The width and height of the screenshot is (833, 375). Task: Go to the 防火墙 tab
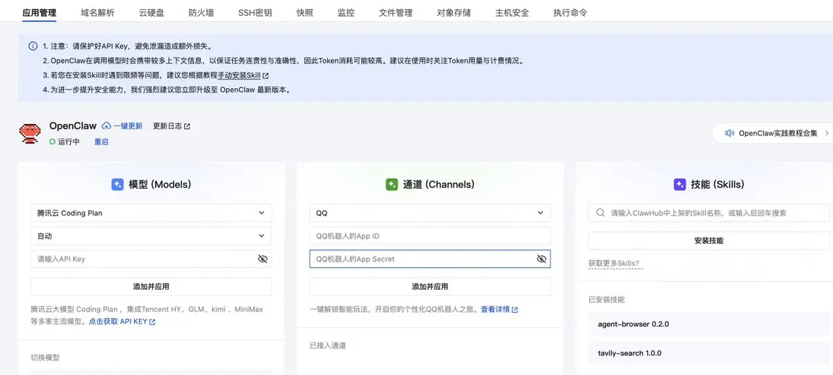click(x=201, y=12)
